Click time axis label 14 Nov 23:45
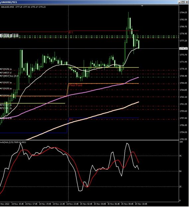189x207 pixels. click(72, 204)
